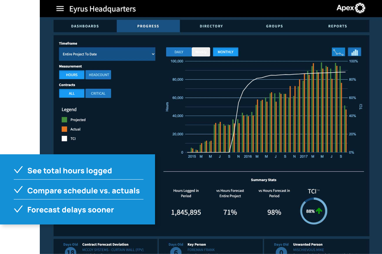Switch to the DIRECTORY tab
The width and height of the screenshot is (382, 254).
(211, 26)
